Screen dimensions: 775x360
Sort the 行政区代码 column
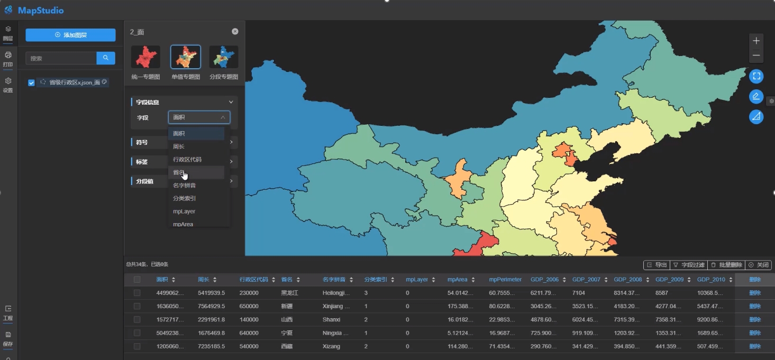coord(273,280)
